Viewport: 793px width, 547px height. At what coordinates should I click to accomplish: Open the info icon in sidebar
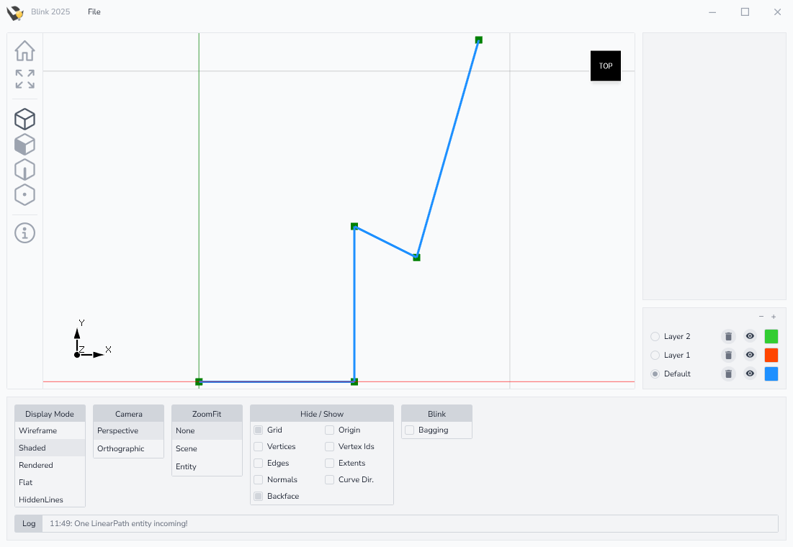[24, 233]
